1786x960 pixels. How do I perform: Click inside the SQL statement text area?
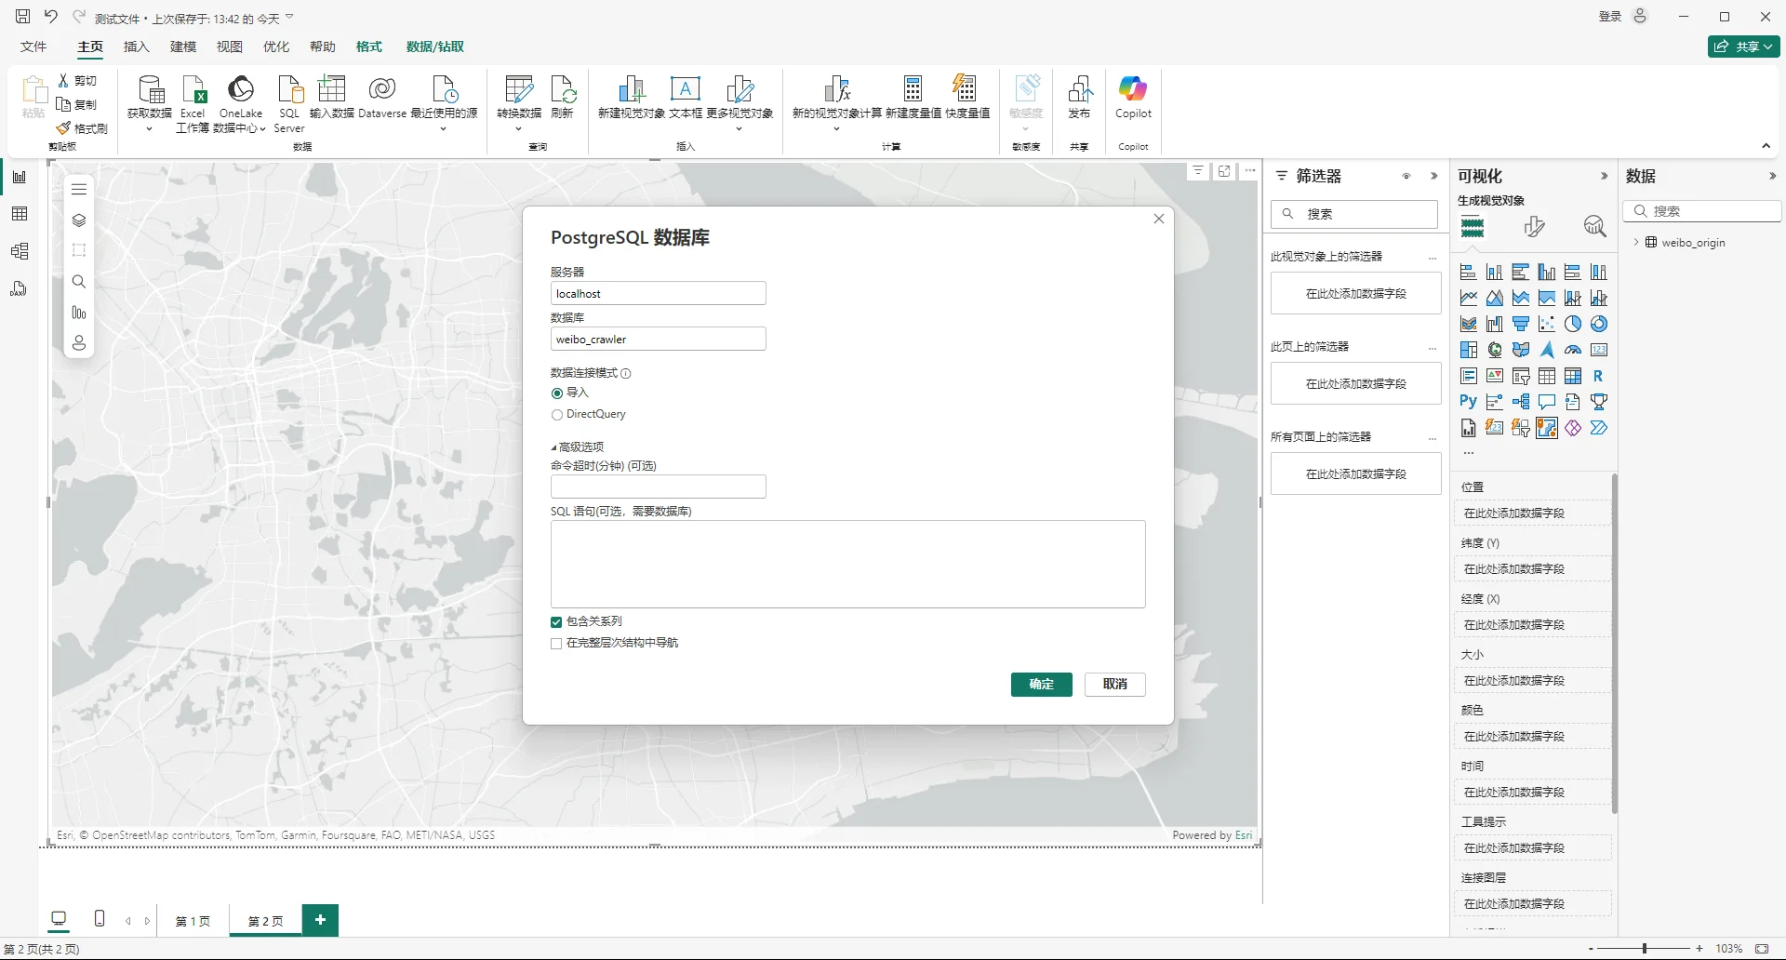(847, 564)
